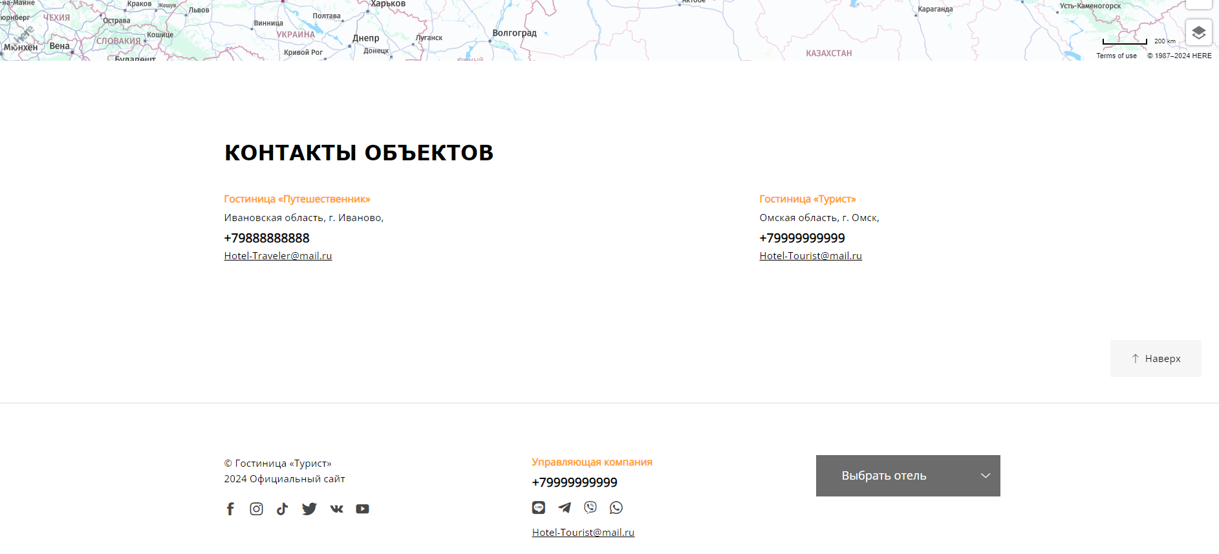
Task: Select heading 'Гостиница «Путешественник»'
Action: (297, 199)
